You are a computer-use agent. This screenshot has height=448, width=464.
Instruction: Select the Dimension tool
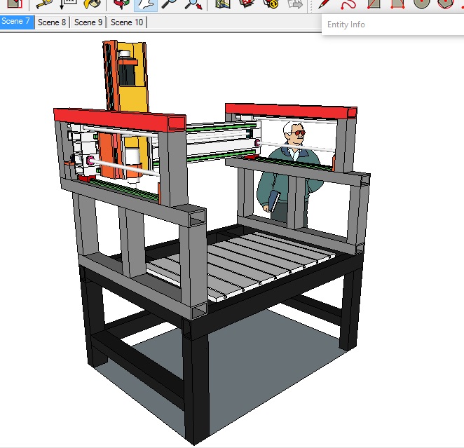click(68, 4)
